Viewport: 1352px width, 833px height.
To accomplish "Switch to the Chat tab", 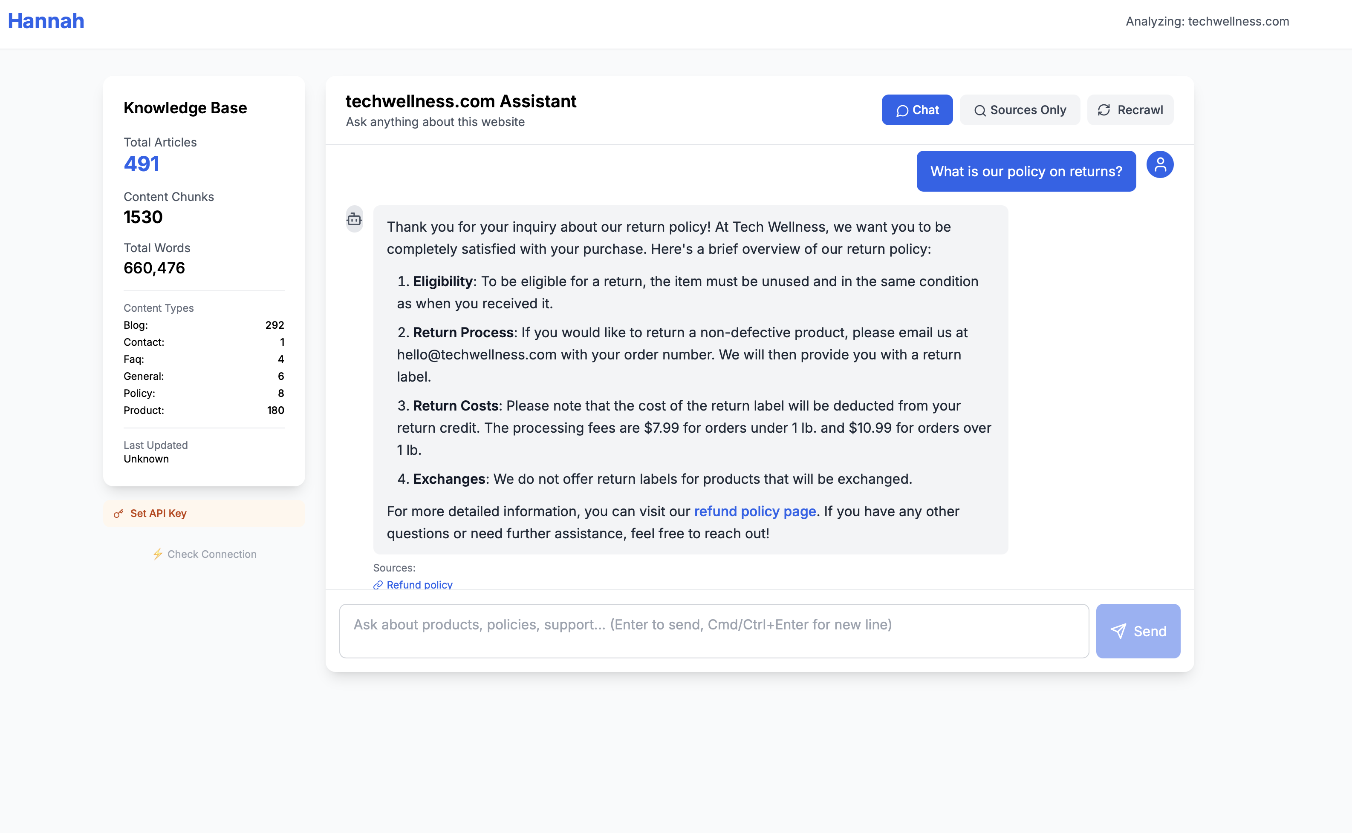I will click(x=917, y=110).
